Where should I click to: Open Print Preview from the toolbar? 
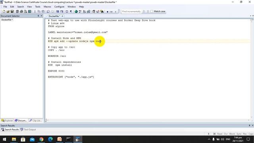25,12
